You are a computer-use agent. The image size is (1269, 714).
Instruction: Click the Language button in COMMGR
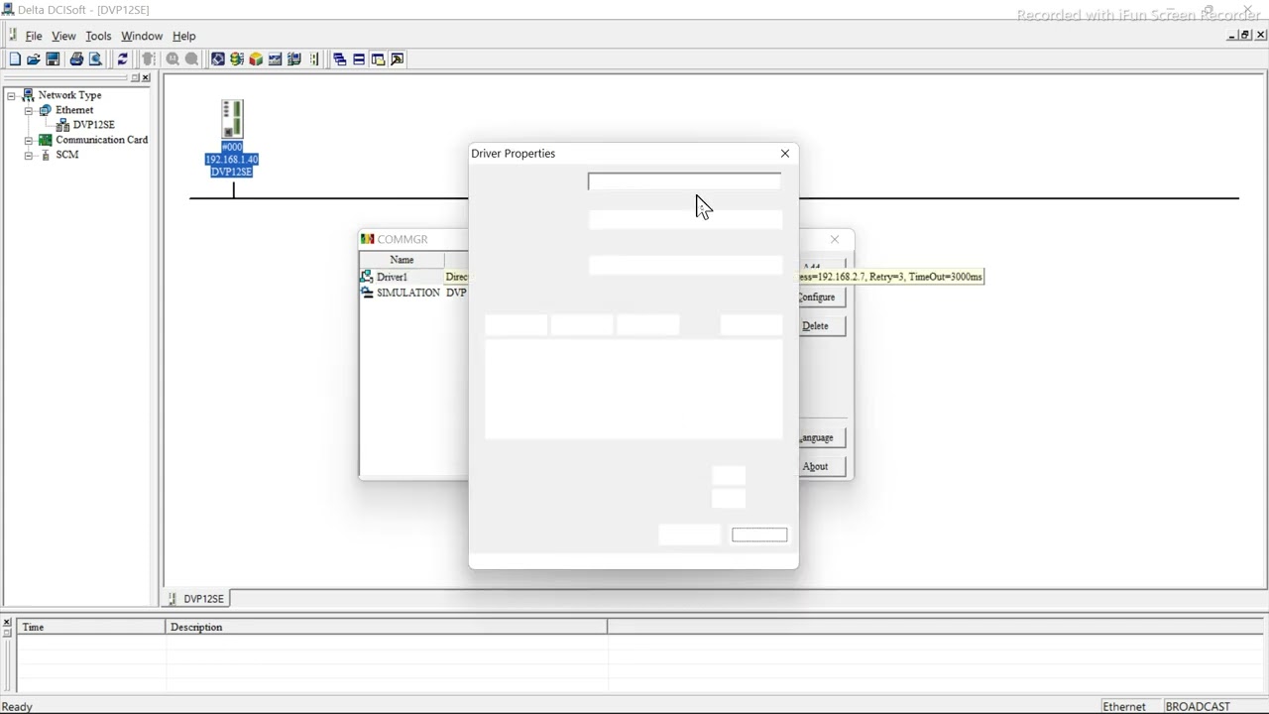click(821, 437)
